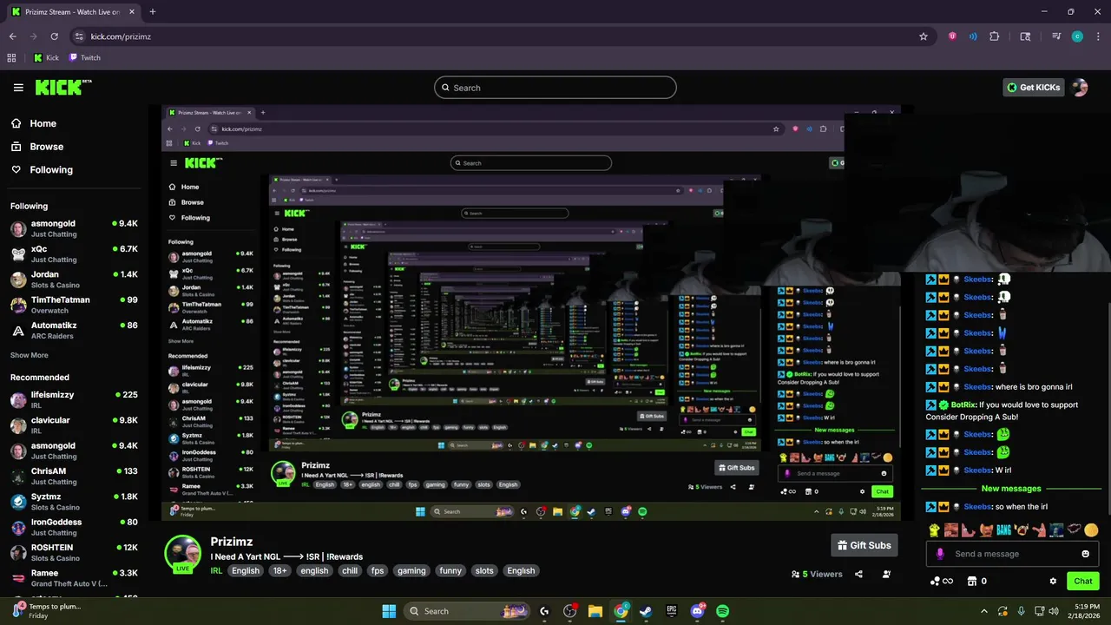Send message with green Chat button

coord(1083,581)
